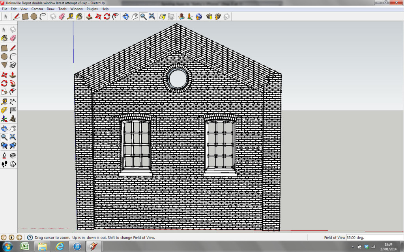The image size is (404, 252).
Task: Show hidden system tray icons
Action: tap(352, 247)
